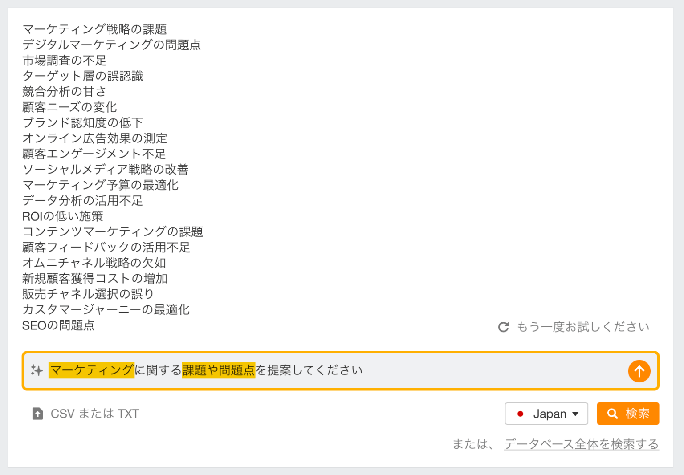Open the データベース全体を検索する link
Image resolution: width=684 pixels, height=475 pixels.
click(581, 444)
